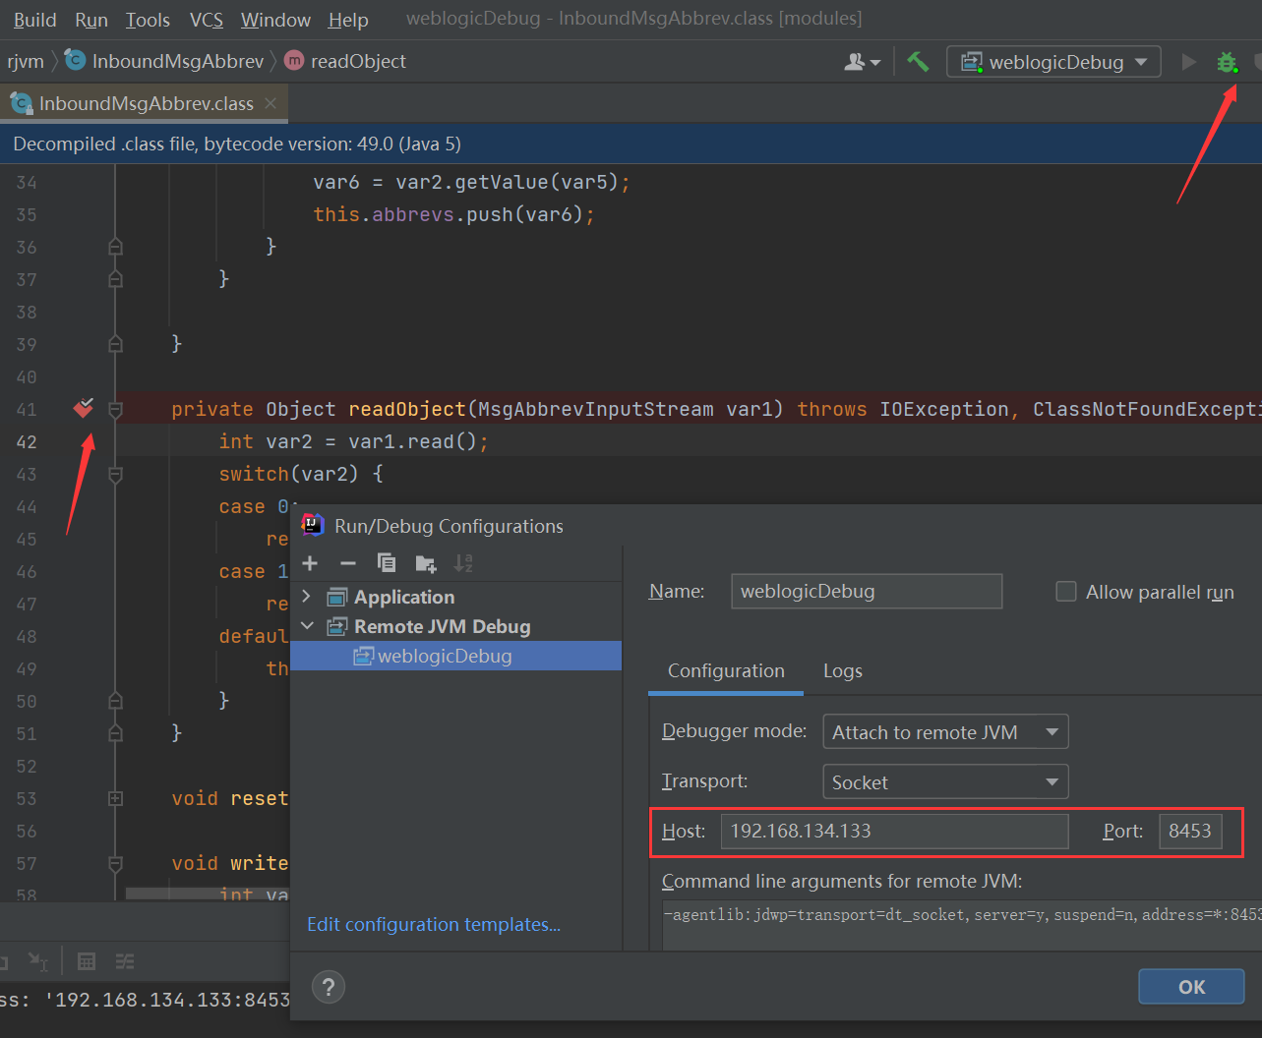Open the Tools menu

tap(148, 20)
